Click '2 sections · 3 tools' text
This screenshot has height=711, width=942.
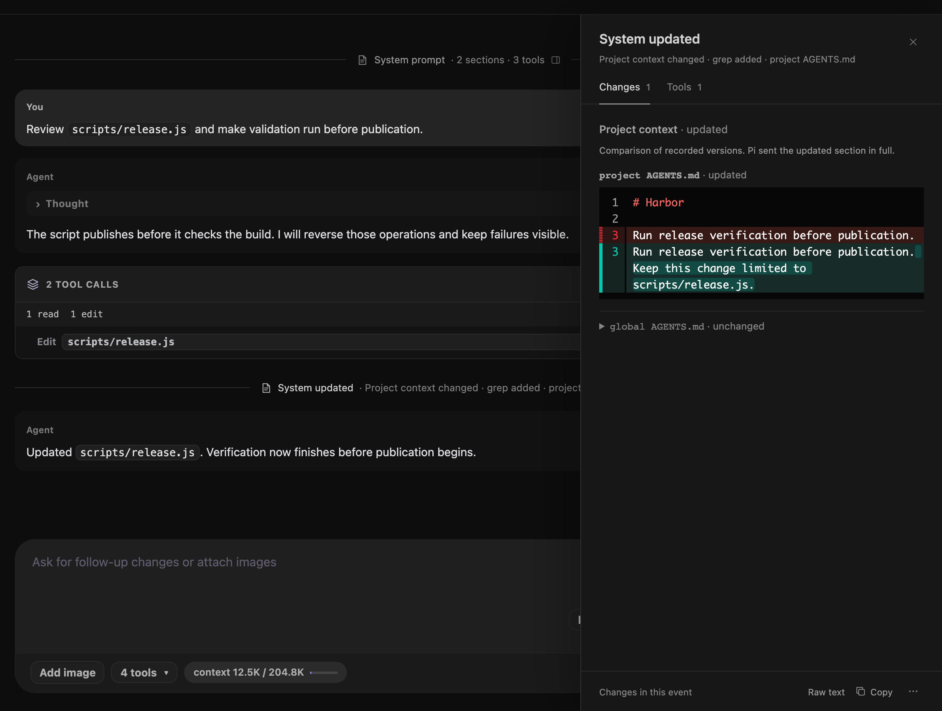(500, 60)
